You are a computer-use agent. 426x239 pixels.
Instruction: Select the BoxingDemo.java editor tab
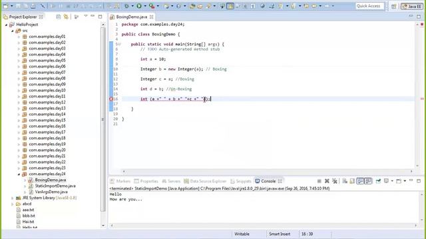pyautogui.click(x=132, y=17)
